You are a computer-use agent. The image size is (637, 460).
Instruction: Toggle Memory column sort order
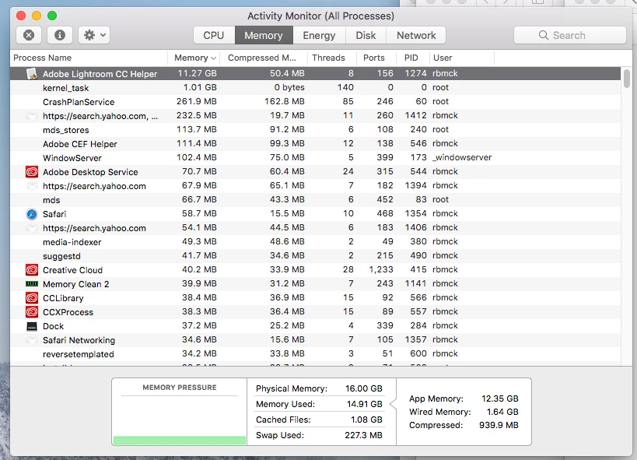(194, 58)
